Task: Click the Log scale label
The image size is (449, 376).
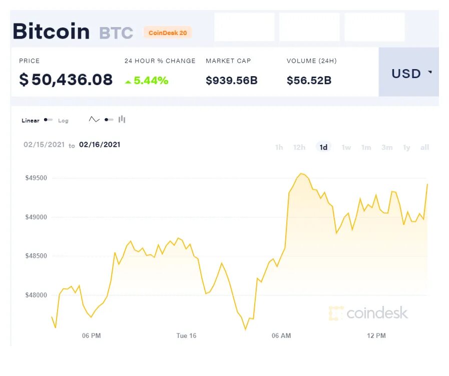Action: point(63,121)
